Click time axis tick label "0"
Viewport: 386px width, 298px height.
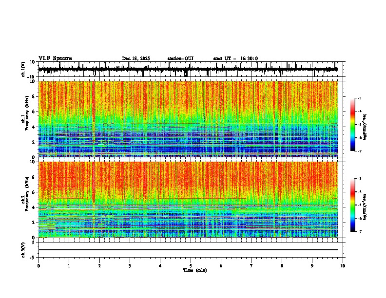(x=39, y=266)
